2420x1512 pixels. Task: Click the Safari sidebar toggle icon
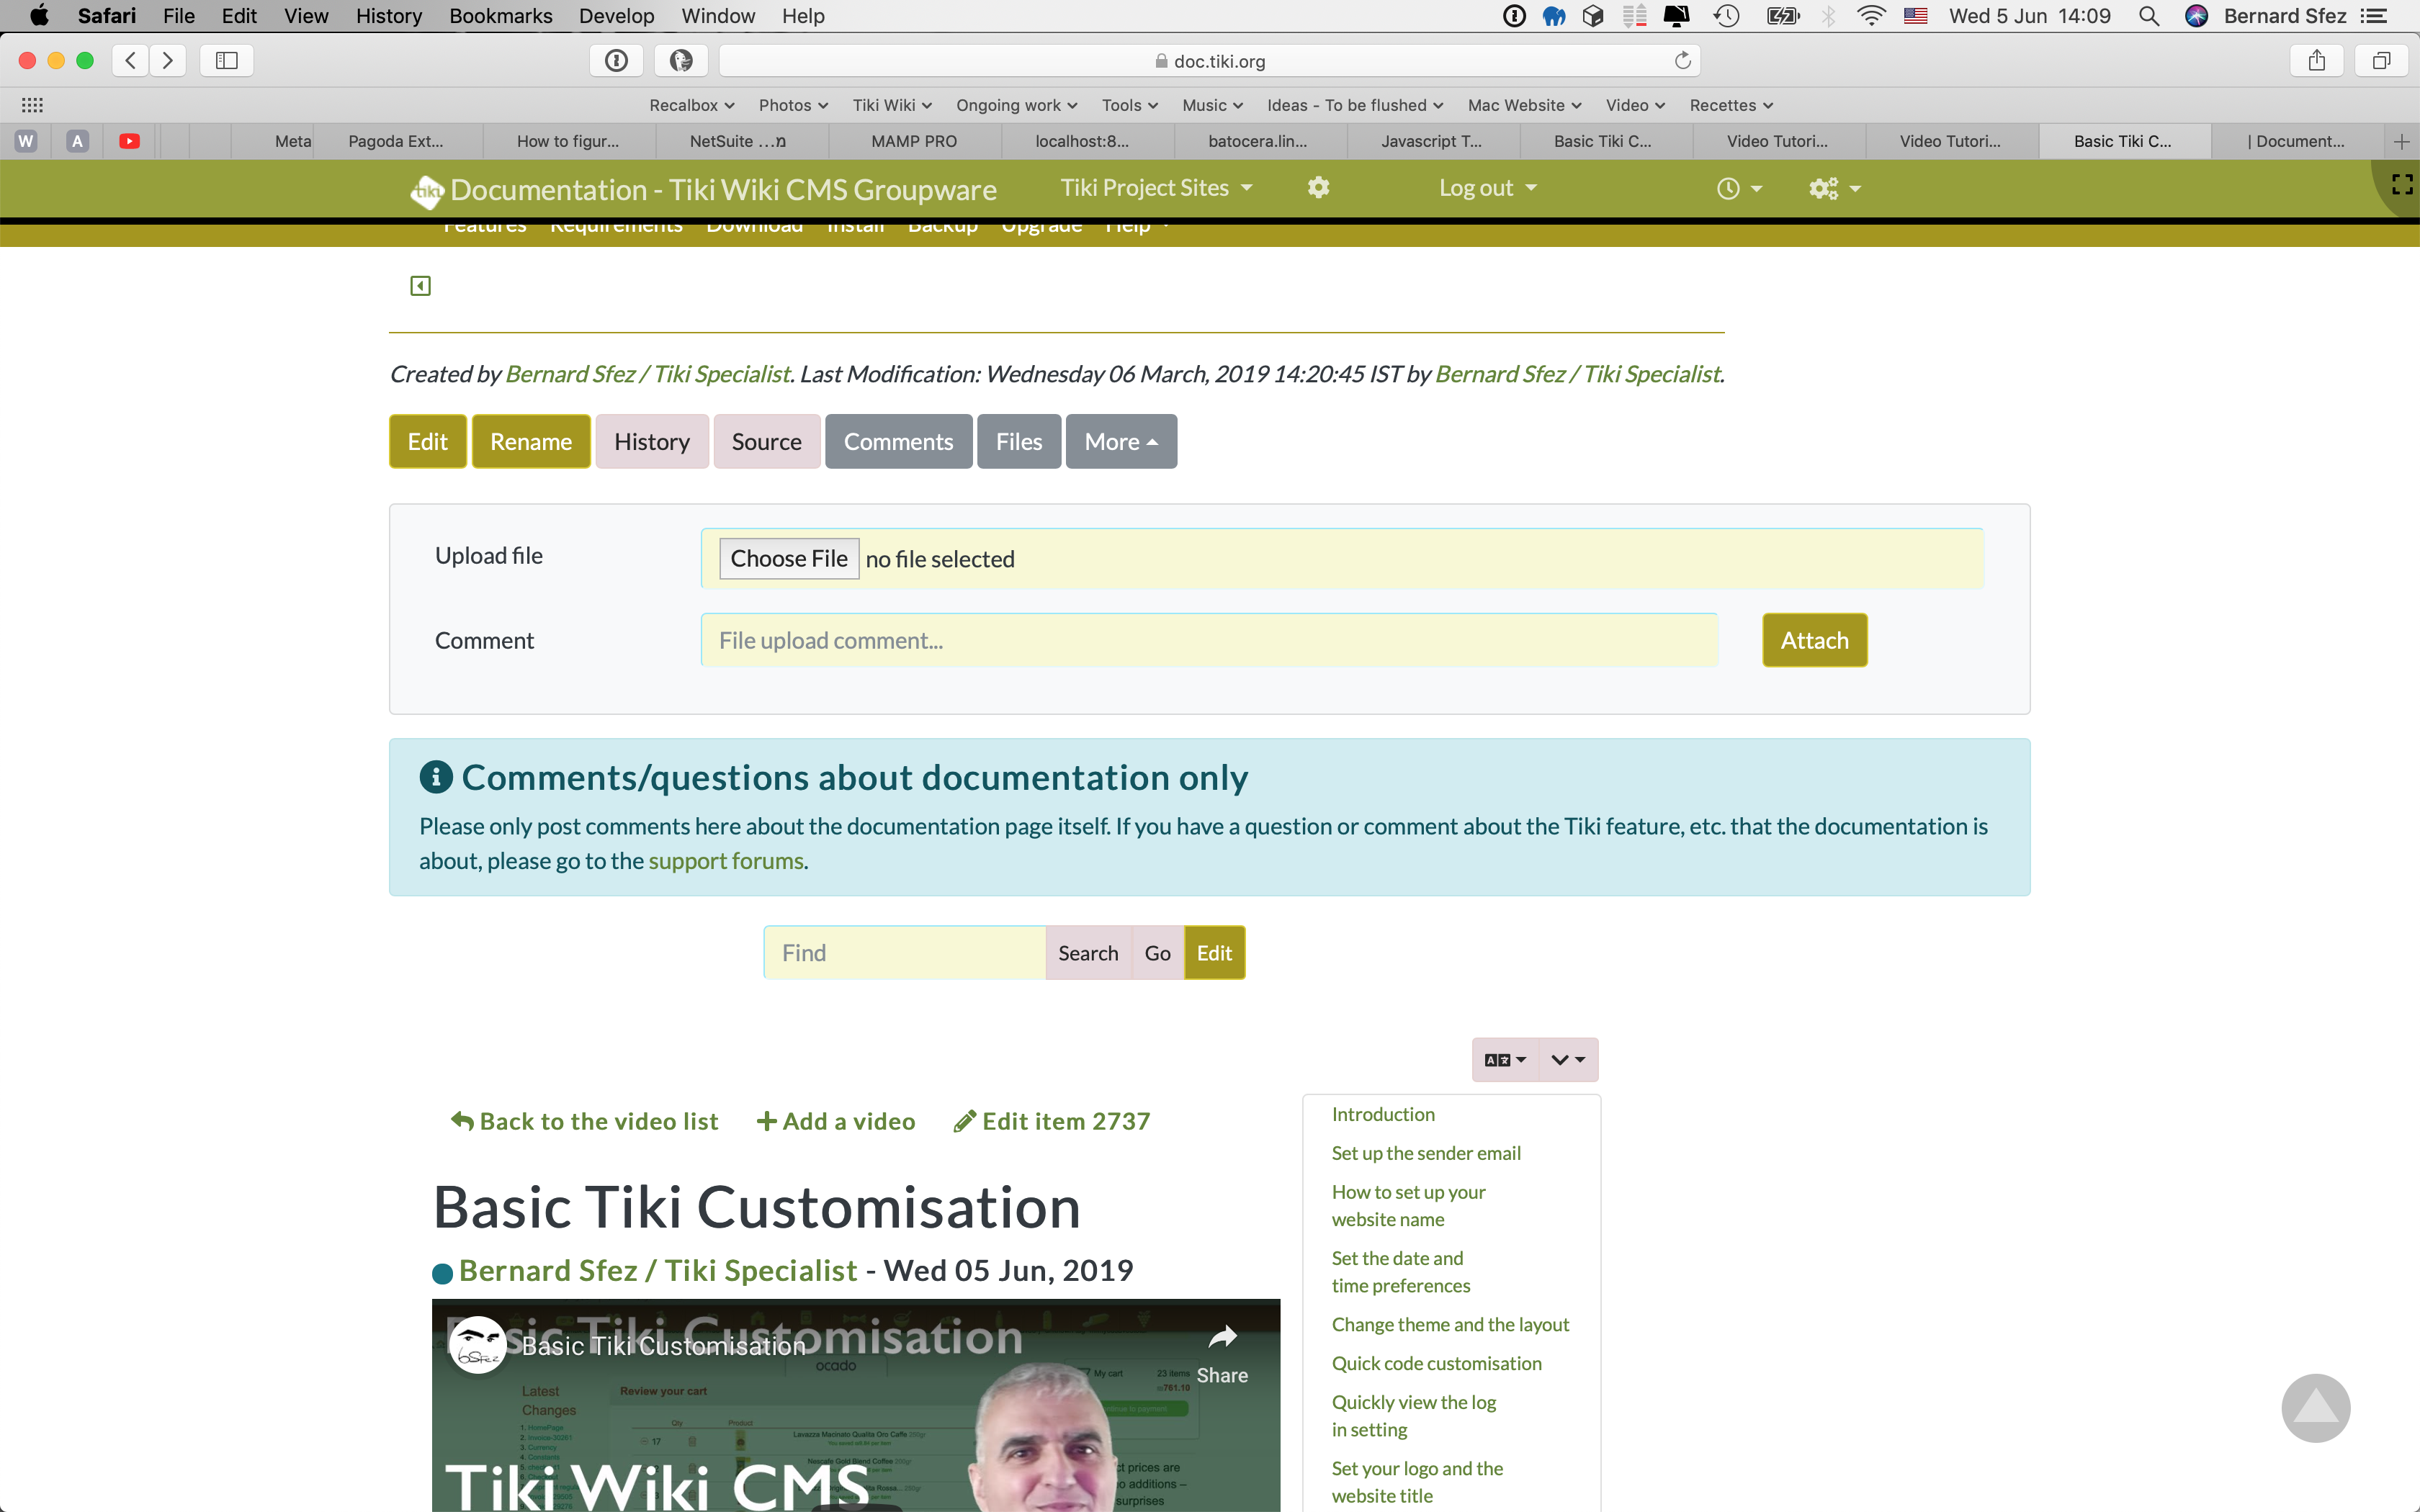[226, 61]
